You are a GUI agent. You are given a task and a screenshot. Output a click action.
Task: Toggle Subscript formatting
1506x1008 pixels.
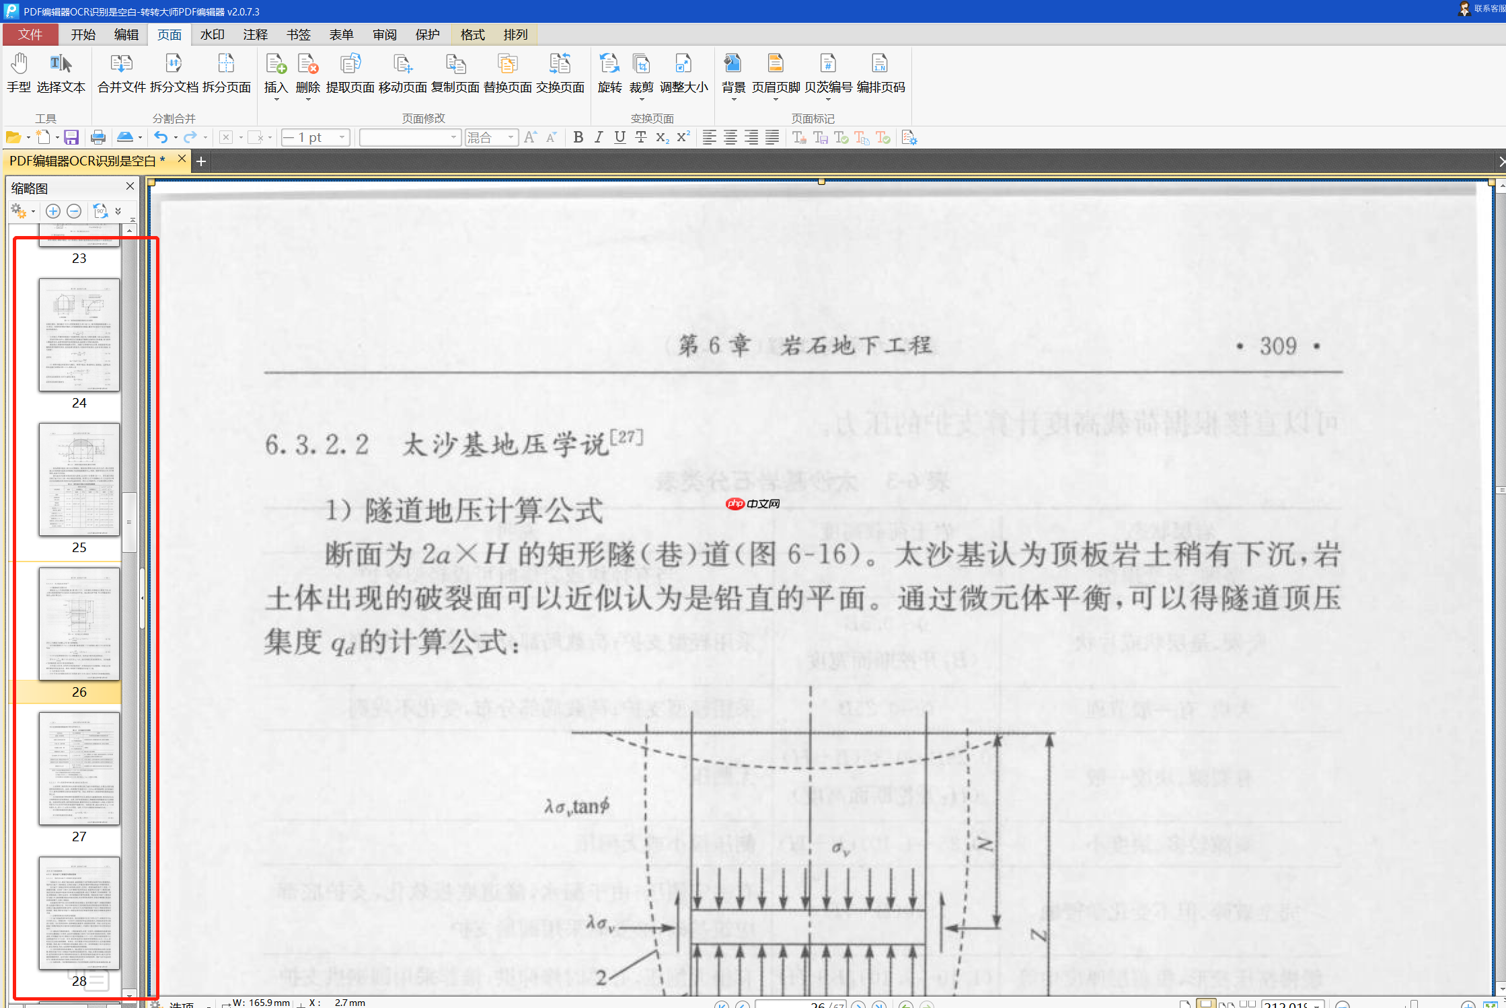(662, 138)
